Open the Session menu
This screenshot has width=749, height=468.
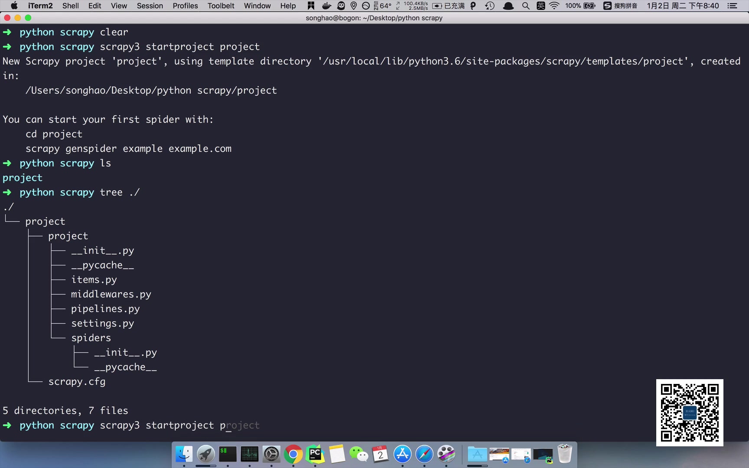(x=150, y=6)
